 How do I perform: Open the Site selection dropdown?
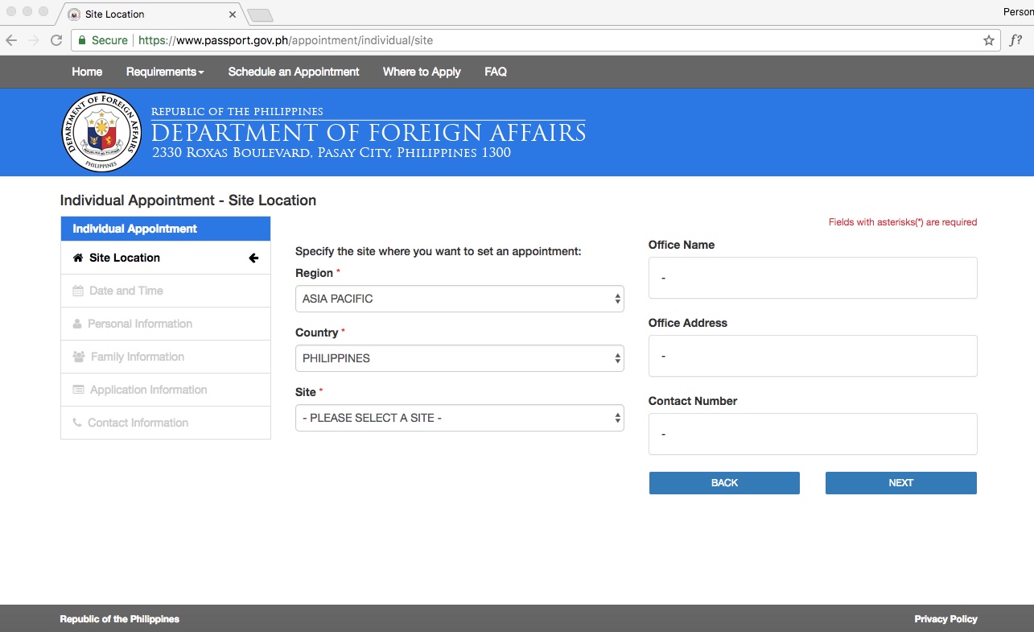click(459, 417)
